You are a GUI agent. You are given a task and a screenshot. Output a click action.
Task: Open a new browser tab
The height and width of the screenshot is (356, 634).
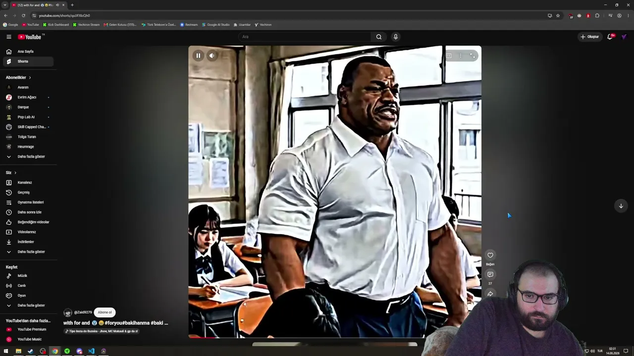tap(72, 5)
